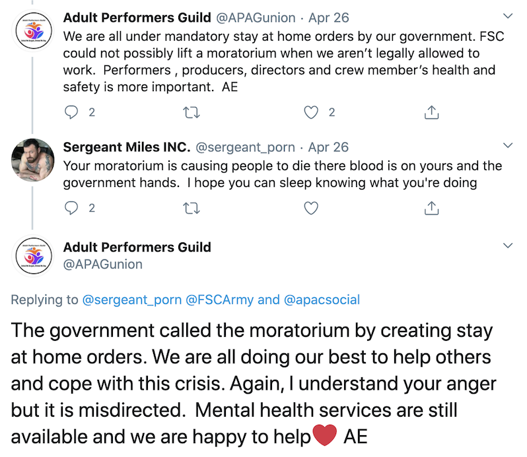Screen dimensions: 527x457
Task: Reply to Sergeant Miles INC. tweet
Action: pos(73,208)
